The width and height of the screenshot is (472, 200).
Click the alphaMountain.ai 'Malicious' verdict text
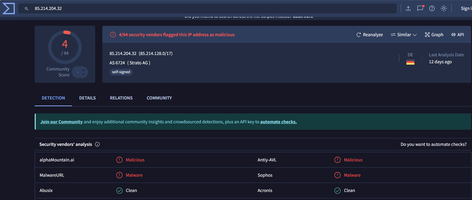pos(135,160)
